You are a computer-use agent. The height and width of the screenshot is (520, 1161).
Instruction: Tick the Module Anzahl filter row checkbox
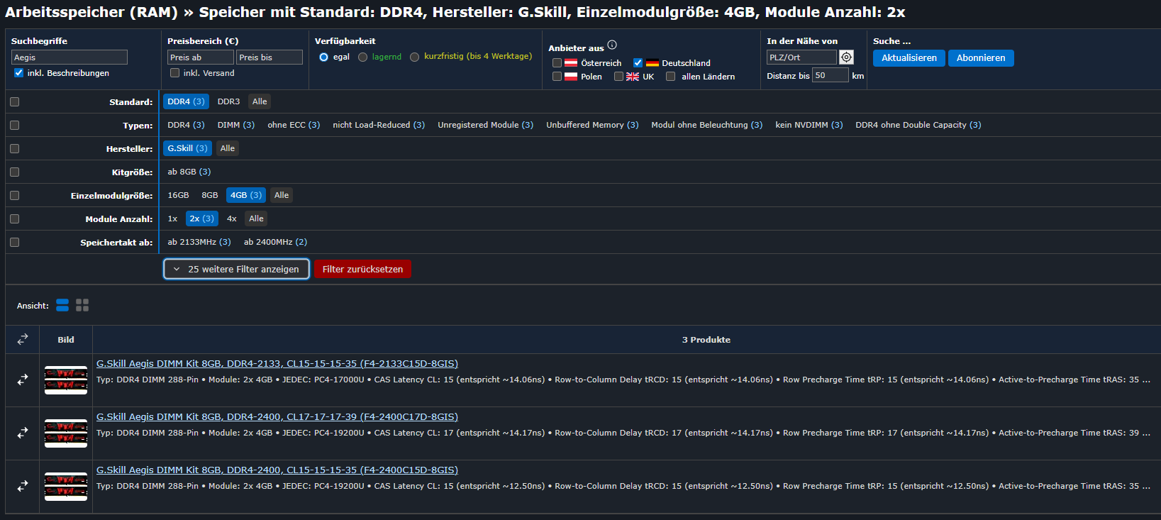pyautogui.click(x=14, y=219)
